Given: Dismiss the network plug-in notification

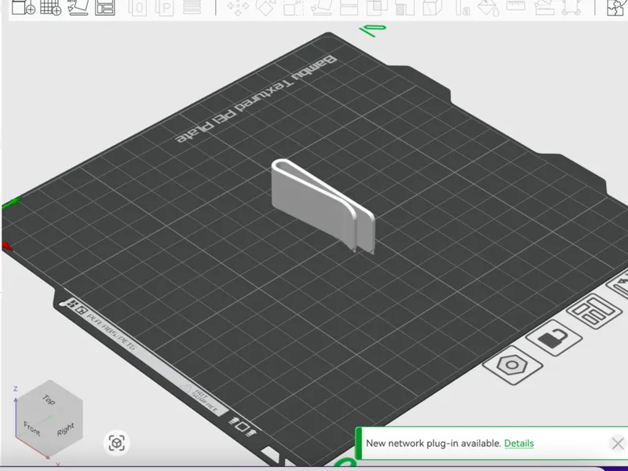Looking at the screenshot, I should point(617,444).
